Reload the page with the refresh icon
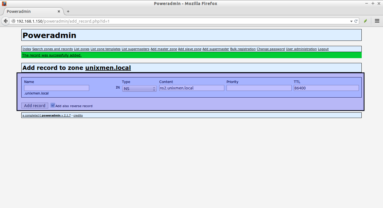This screenshot has width=383, height=208. point(356,21)
